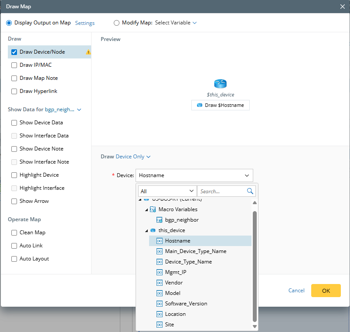Click the variable icon next to Mgmt_IP
Screen dimensions: 350x332
click(x=160, y=272)
